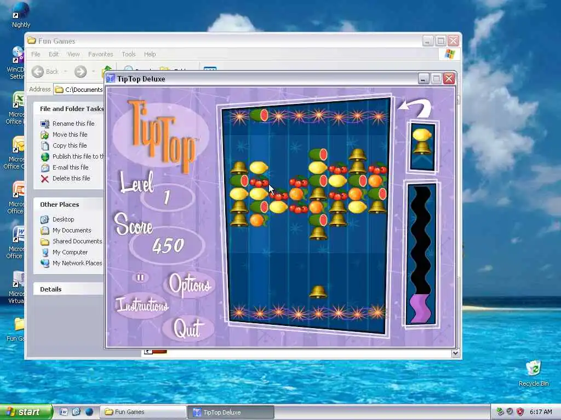Close the TipTop Deluxe window
This screenshot has width=561, height=420.
coord(449,79)
